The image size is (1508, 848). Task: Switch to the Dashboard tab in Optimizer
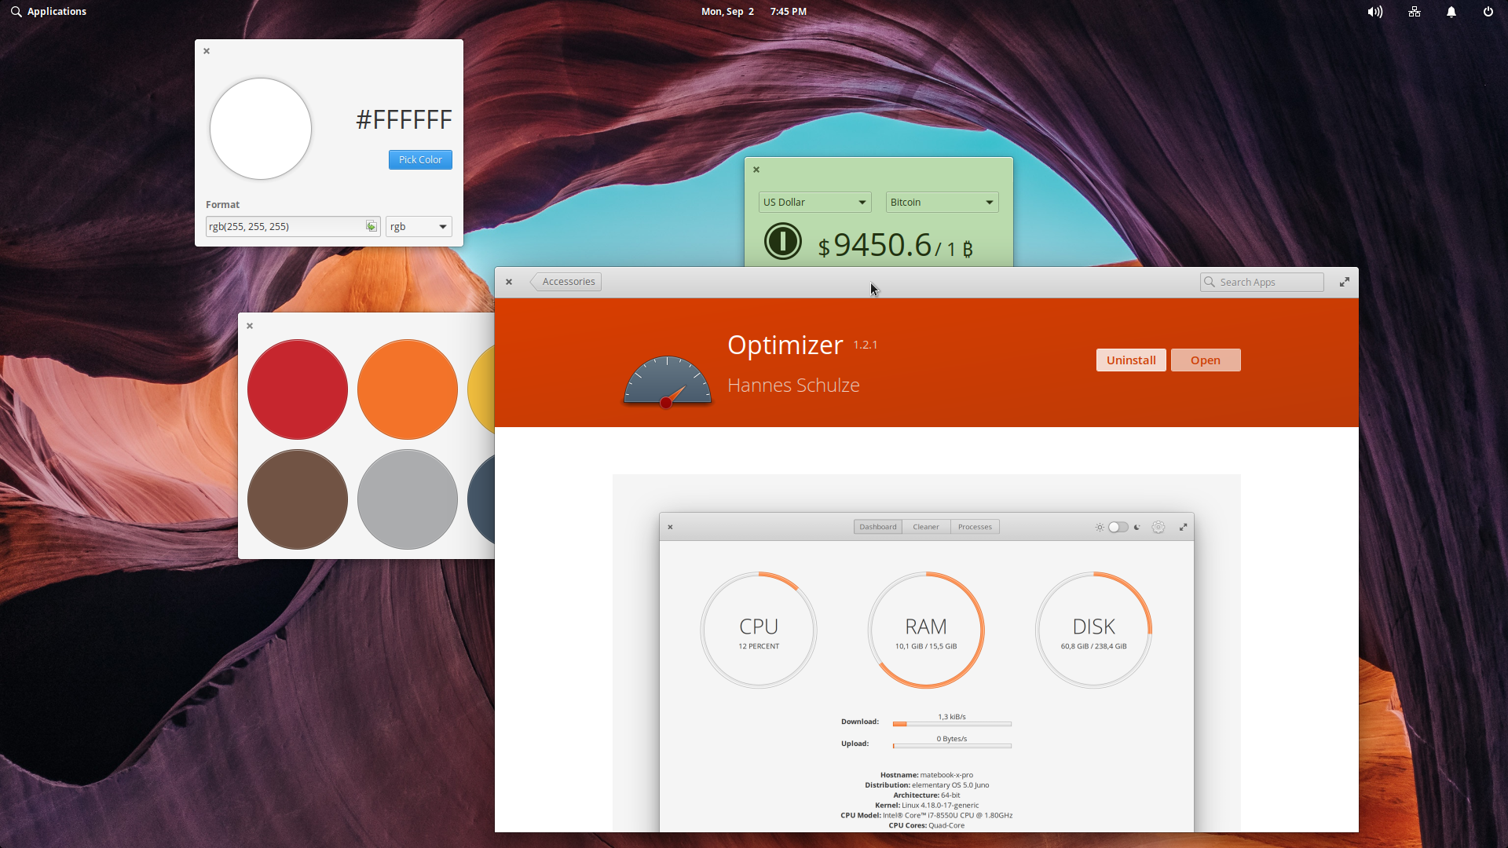(x=877, y=526)
